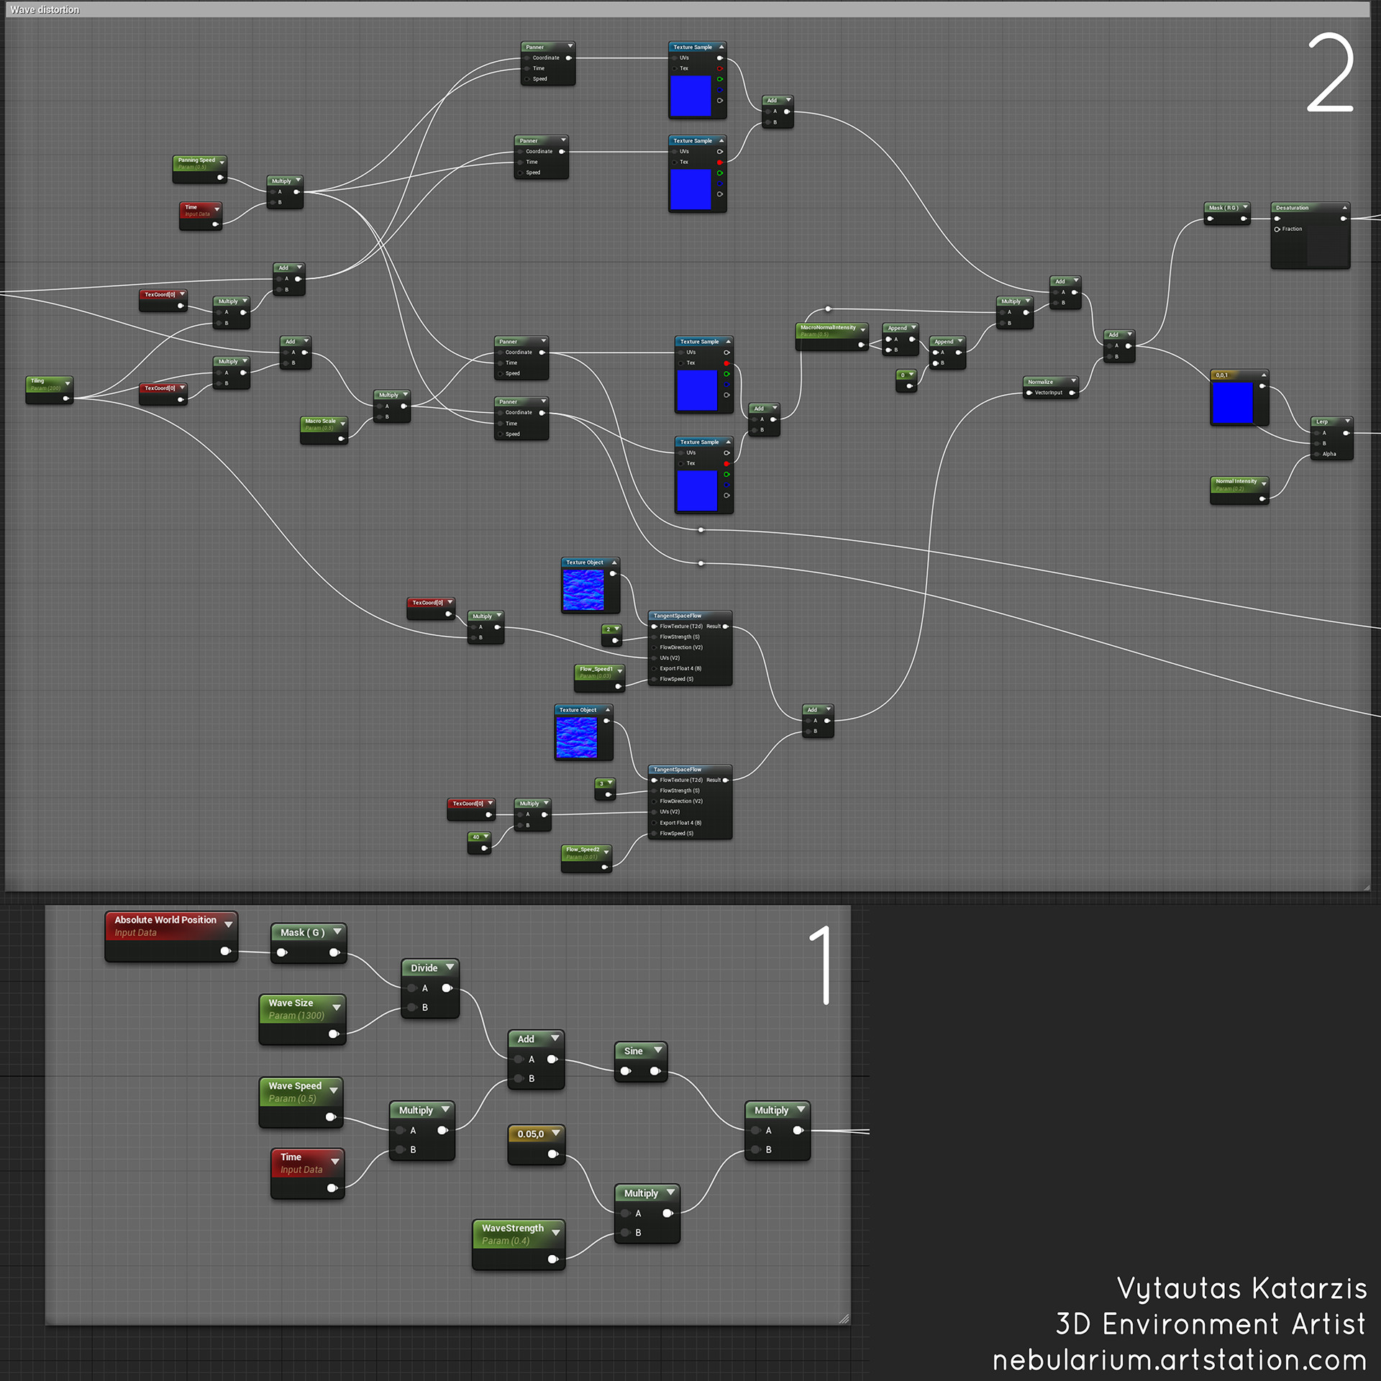The image size is (1381, 1381).
Task: Click the Desaturation Fraction input pin
Action: 1277,229
